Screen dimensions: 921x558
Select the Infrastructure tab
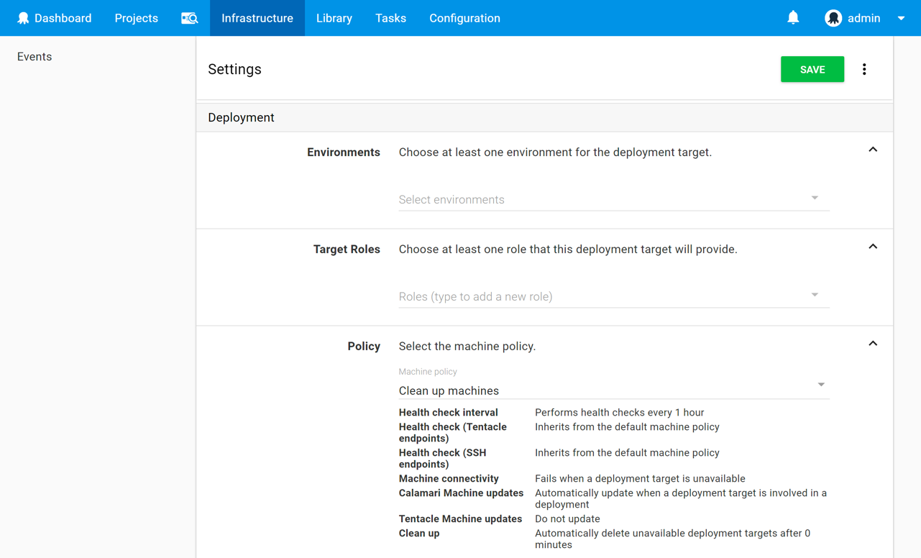pos(257,18)
